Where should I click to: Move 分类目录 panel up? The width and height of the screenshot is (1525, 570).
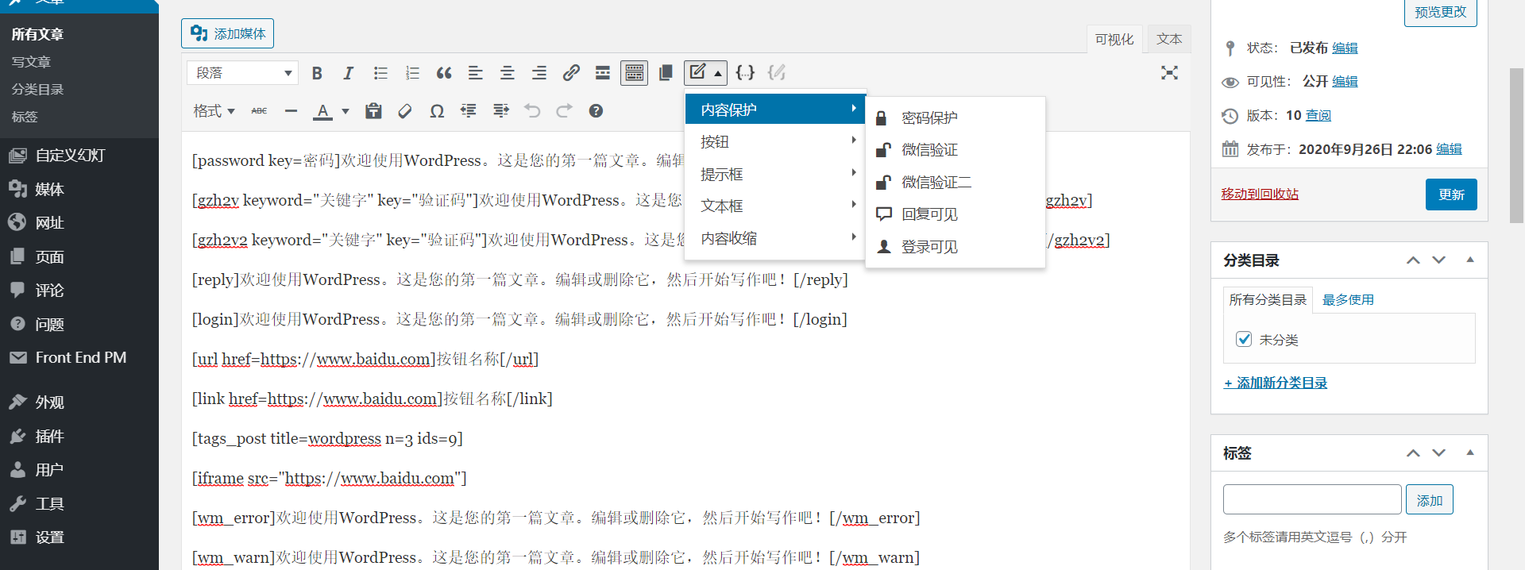[1413, 260]
